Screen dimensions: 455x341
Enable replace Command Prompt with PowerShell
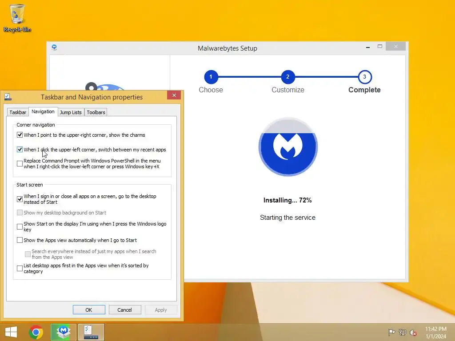pos(20,163)
